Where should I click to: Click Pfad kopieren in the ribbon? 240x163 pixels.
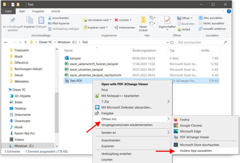click(x=59, y=24)
